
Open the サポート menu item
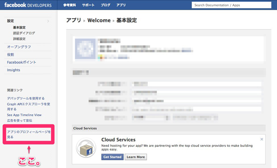click(x=88, y=5)
